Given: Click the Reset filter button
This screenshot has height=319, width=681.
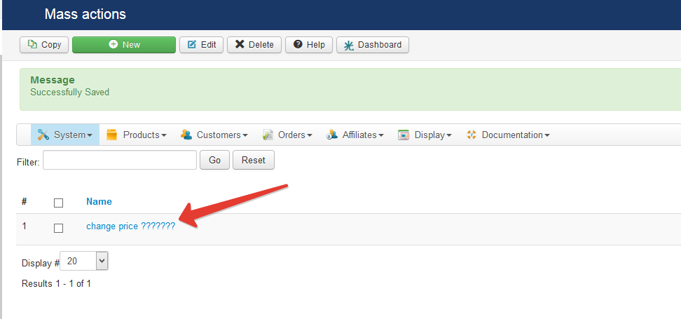Looking at the screenshot, I should coord(254,160).
